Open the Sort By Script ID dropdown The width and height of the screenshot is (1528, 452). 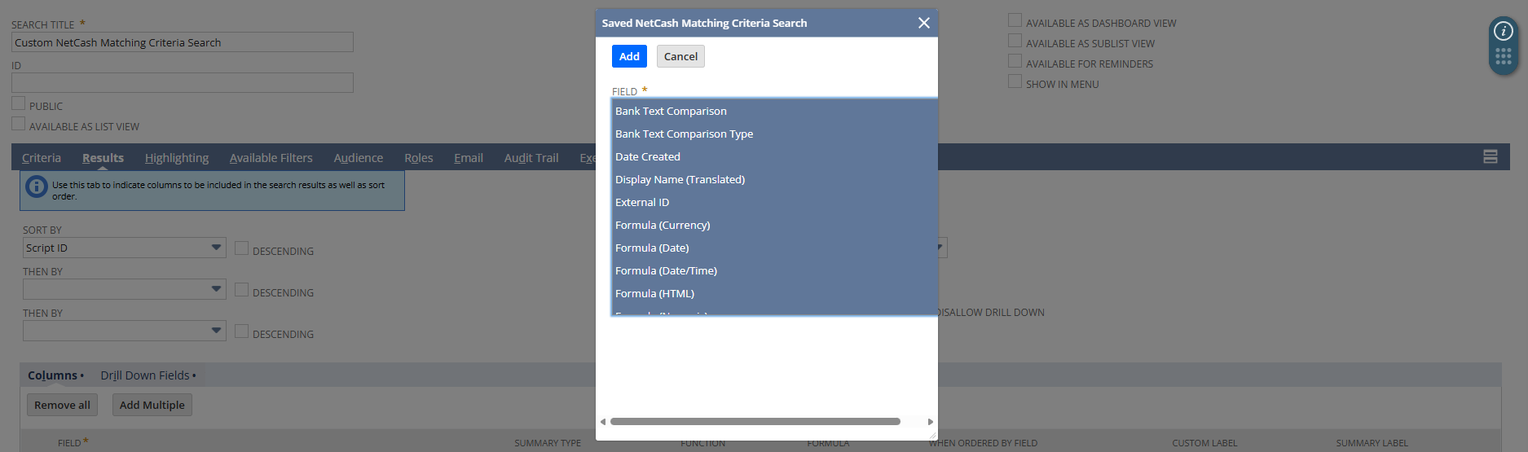(x=216, y=248)
